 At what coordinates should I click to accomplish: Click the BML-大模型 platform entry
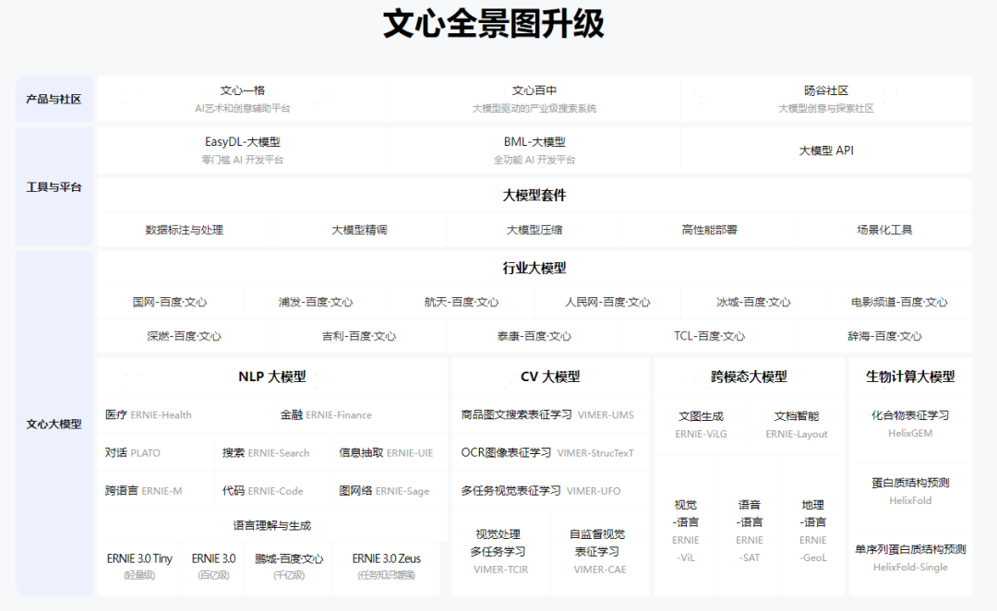[x=535, y=150]
